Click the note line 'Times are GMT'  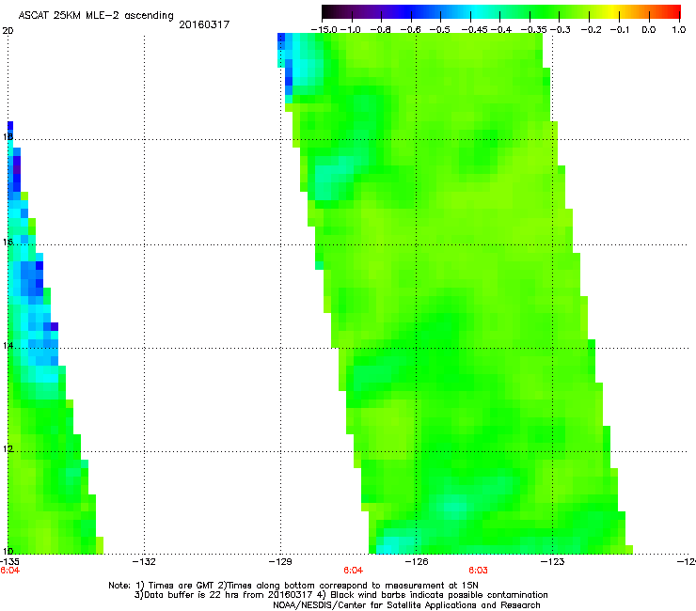[182, 586]
